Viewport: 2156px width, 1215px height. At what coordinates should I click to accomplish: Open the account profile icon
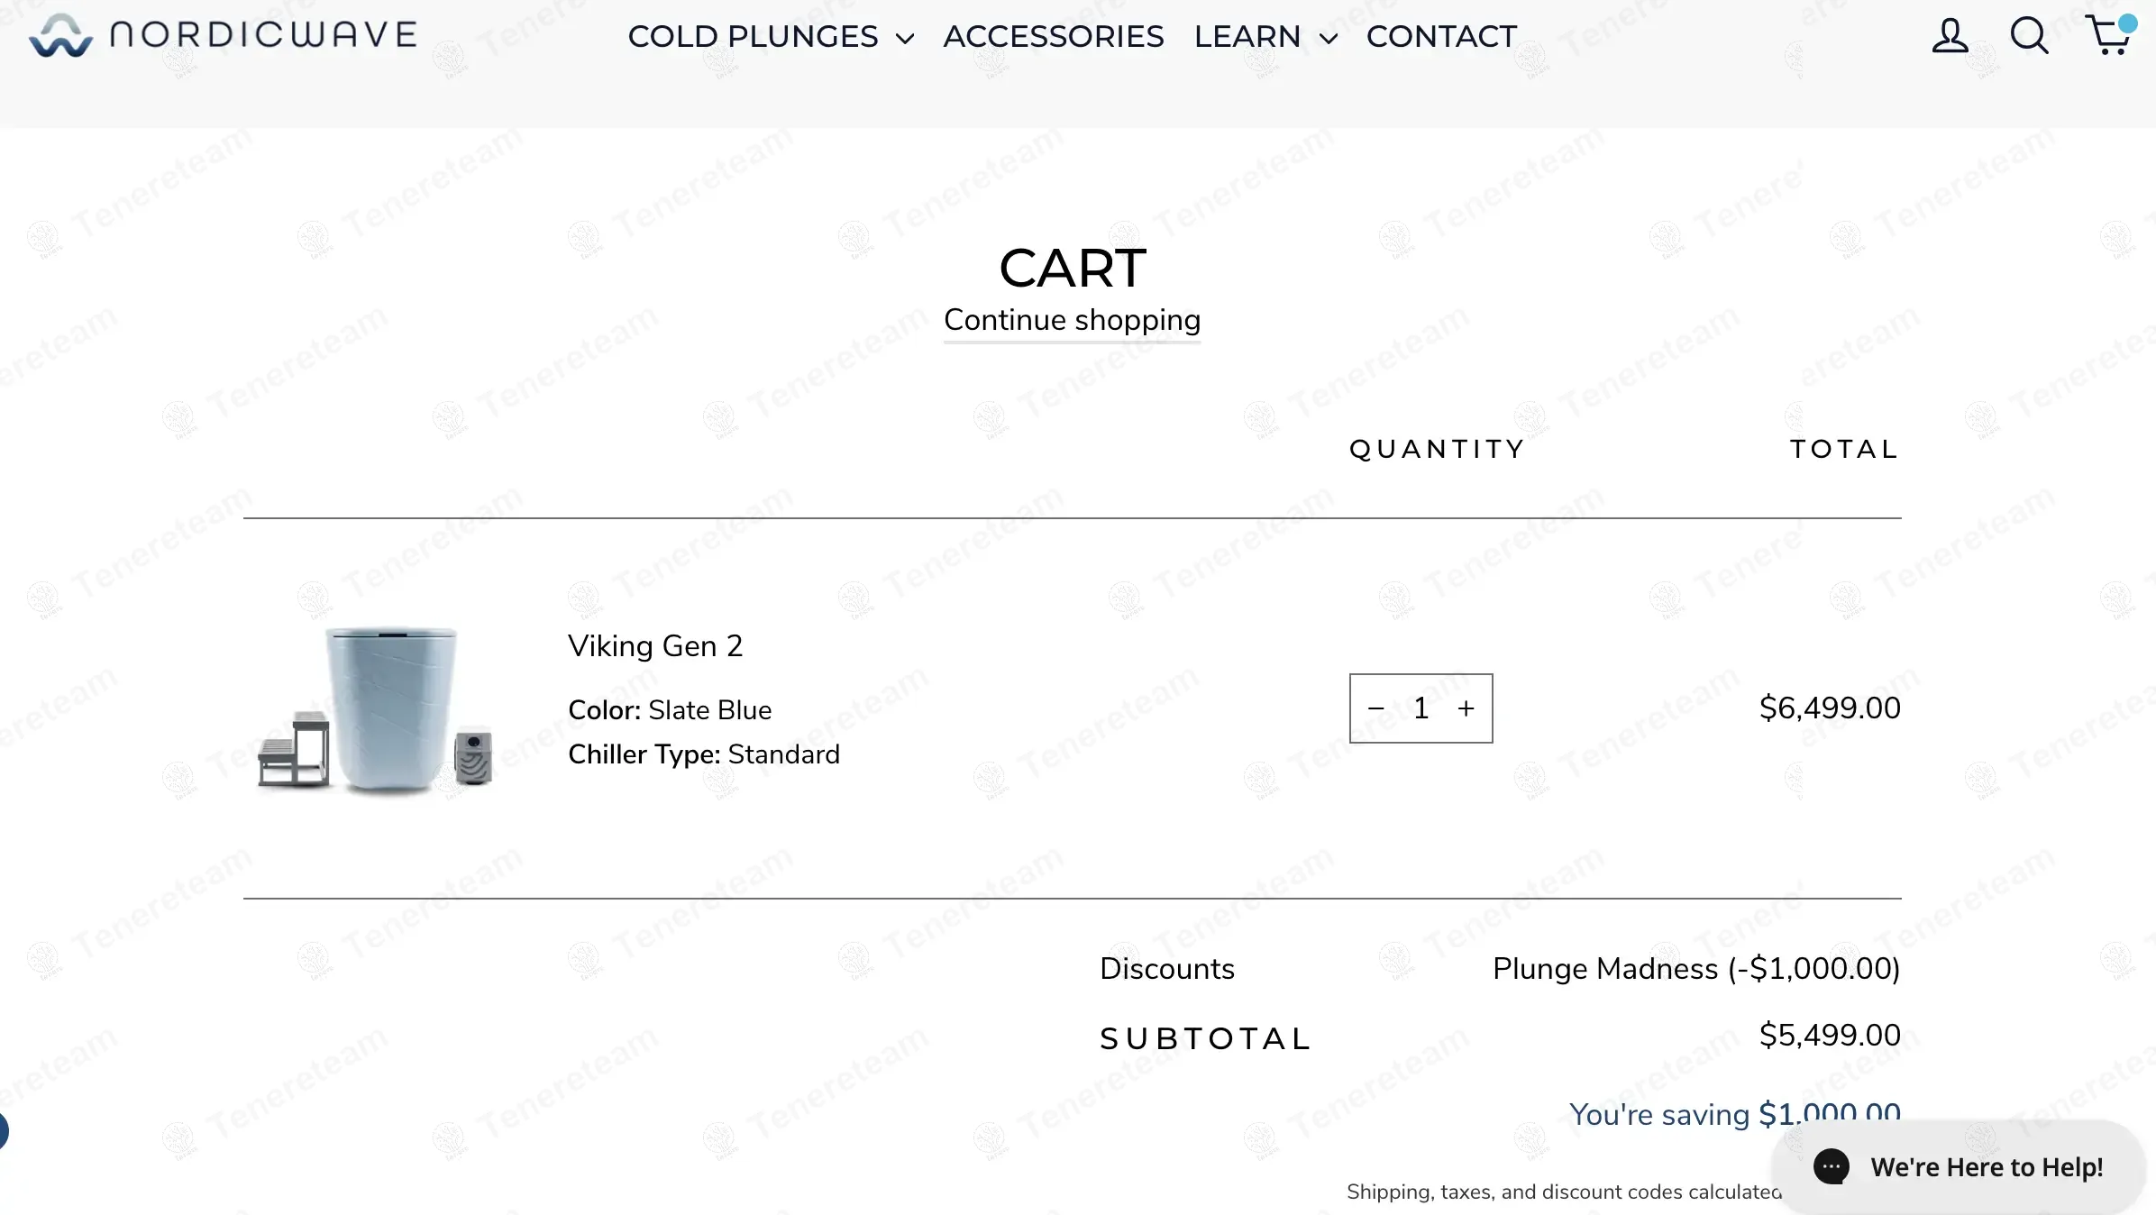pos(1950,36)
